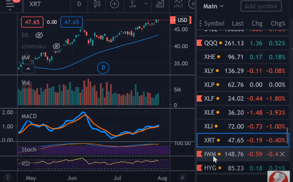The height and width of the screenshot is (182, 293).
Task: Select the Ichimoku indicator legend label
Action: click(34, 46)
